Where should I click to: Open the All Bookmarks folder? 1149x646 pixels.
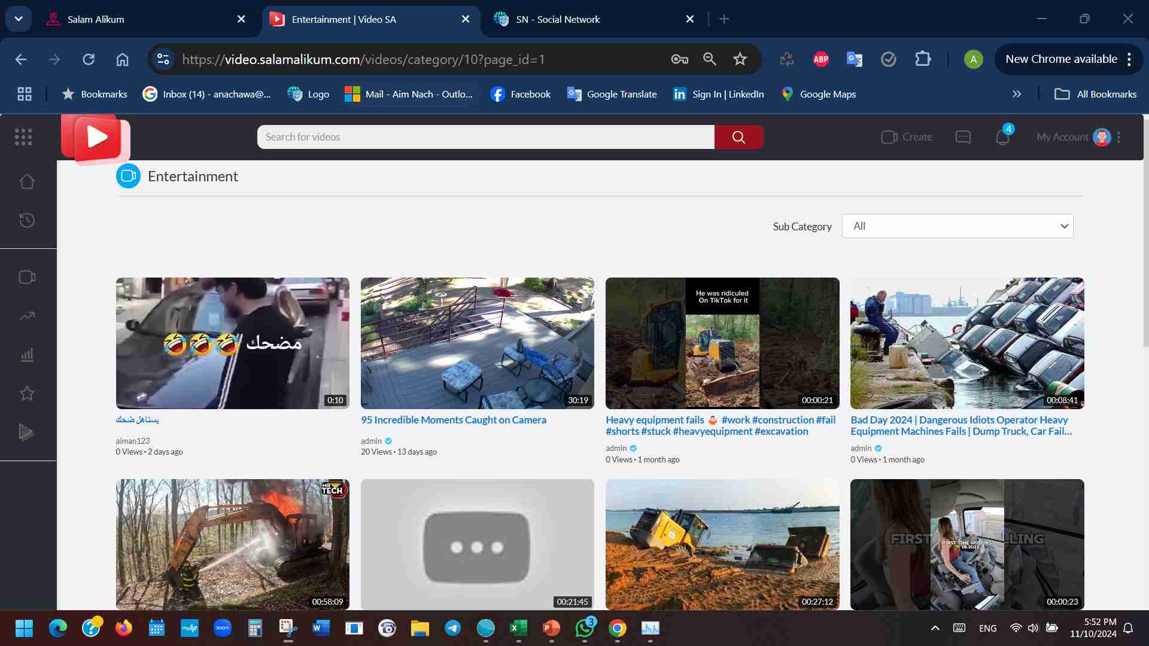(1096, 94)
